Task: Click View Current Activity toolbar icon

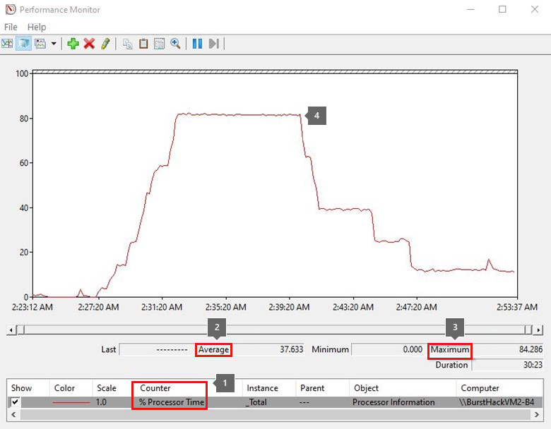Action: click(x=7, y=44)
